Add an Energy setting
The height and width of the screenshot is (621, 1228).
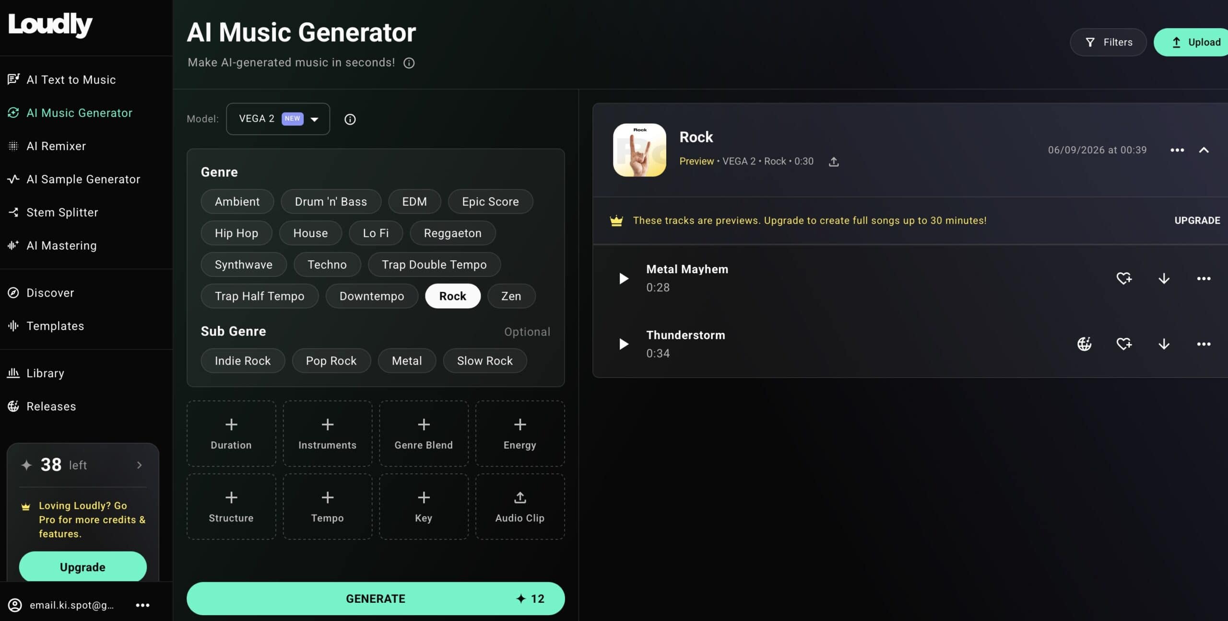coord(520,434)
